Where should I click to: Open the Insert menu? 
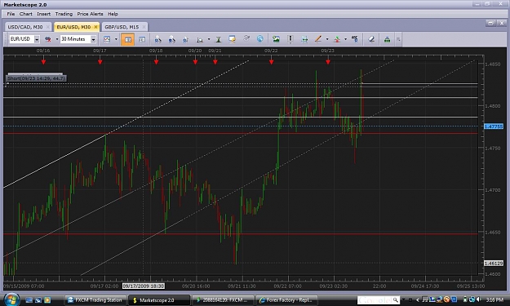click(43, 14)
